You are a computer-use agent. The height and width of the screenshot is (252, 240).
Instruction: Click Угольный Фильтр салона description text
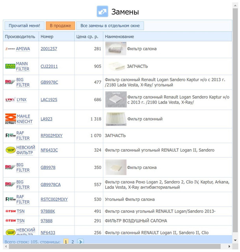tap(130, 199)
